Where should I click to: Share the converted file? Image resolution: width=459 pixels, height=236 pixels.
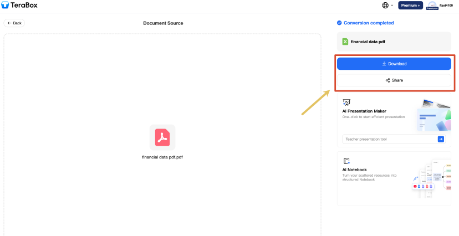(x=394, y=80)
